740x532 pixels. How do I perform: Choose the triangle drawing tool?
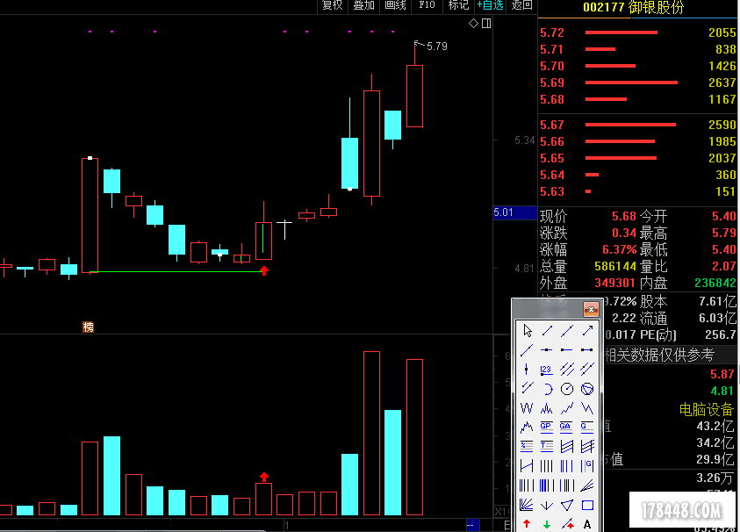(x=567, y=505)
